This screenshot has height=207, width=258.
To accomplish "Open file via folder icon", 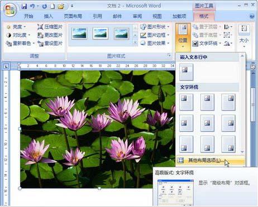I will (x=61, y=6).
